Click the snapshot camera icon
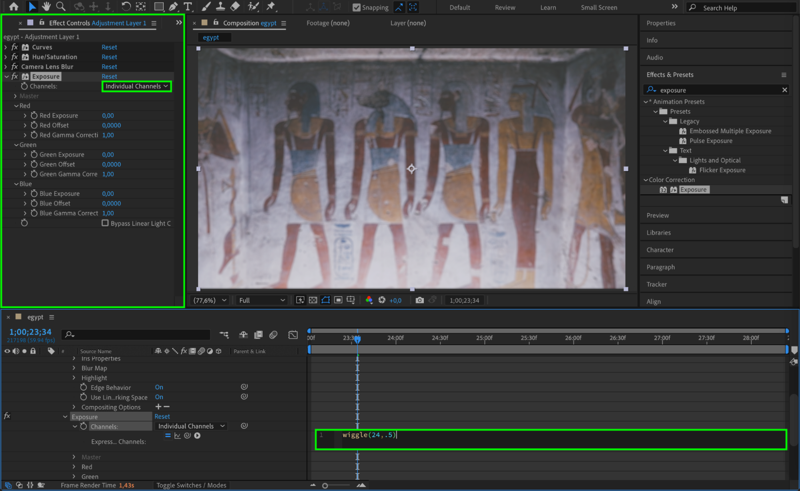Image resolution: width=800 pixels, height=491 pixels. (419, 300)
